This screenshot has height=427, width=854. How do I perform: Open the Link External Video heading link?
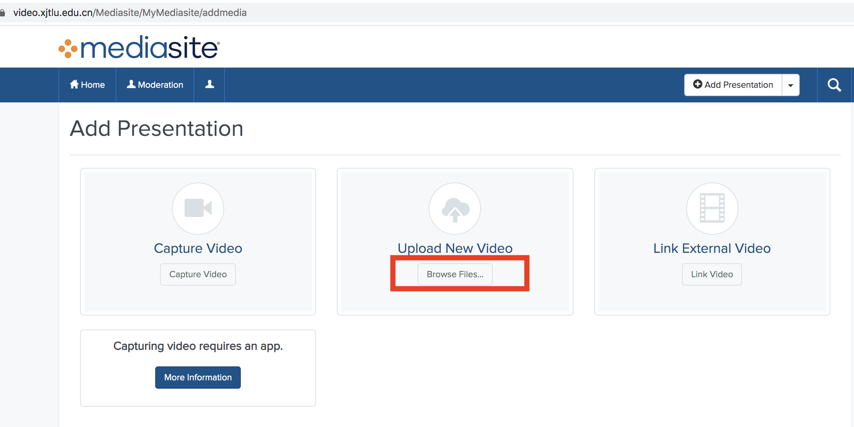pyautogui.click(x=712, y=248)
